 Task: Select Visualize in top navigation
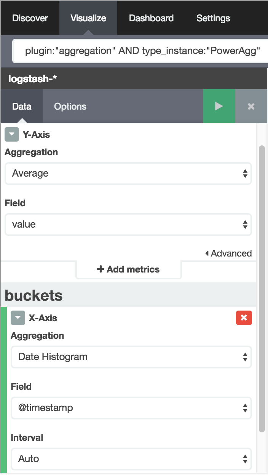point(88,18)
